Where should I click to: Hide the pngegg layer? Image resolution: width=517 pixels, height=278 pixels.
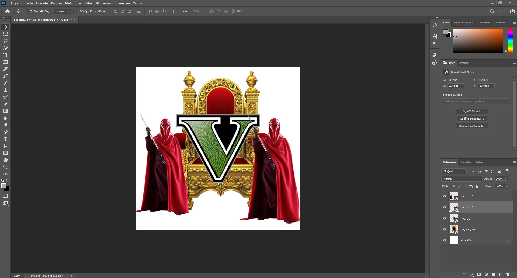pos(445,218)
